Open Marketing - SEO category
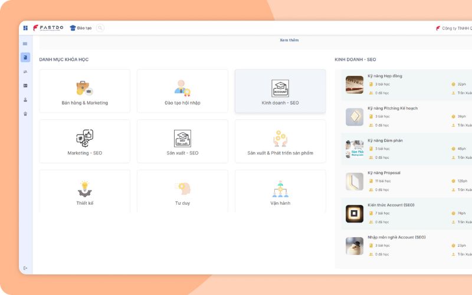This screenshot has height=295, width=472. click(x=84, y=141)
